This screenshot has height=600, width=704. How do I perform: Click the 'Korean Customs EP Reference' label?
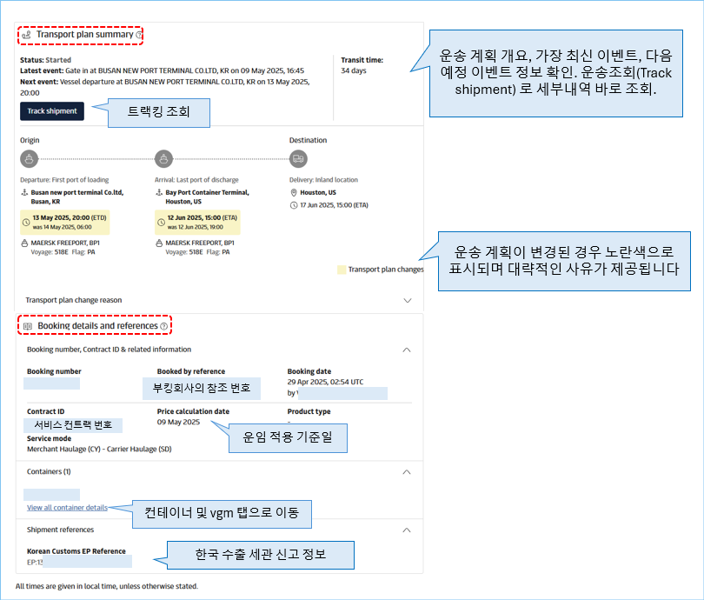(x=76, y=551)
